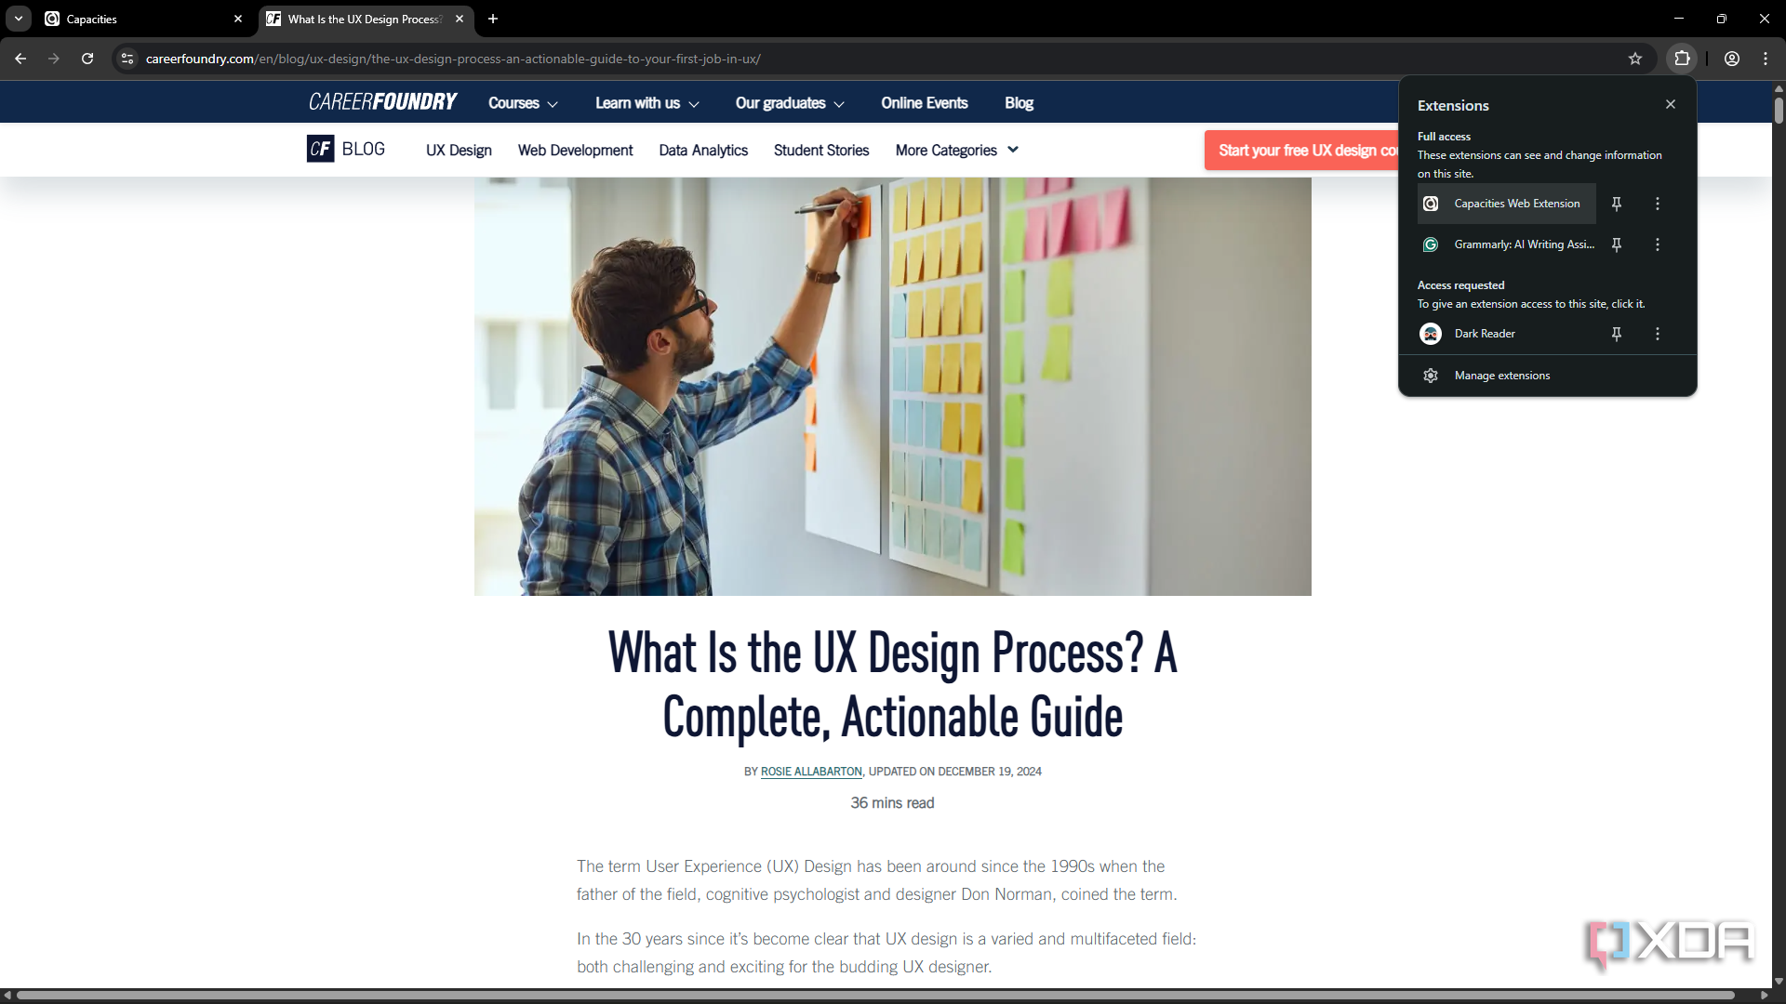Open Online Events page
The height and width of the screenshot is (1004, 1786).
(x=925, y=103)
